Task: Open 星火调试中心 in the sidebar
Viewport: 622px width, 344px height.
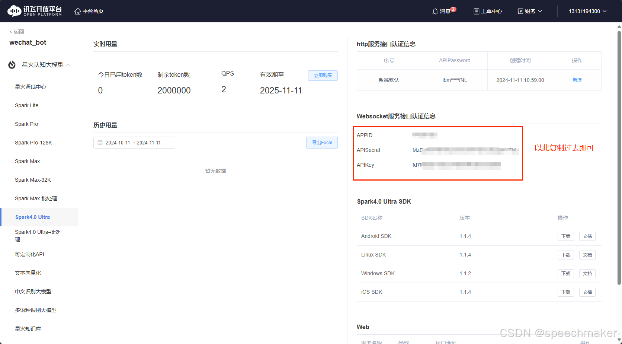Action: 31,87
